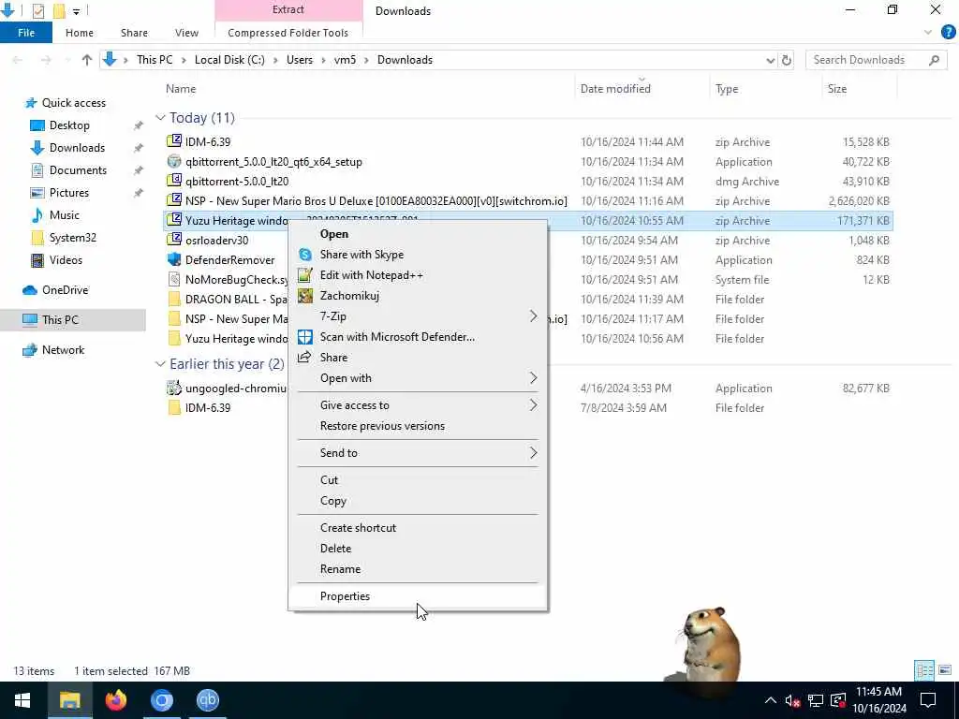Switch to the View ribbon tab
The height and width of the screenshot is (719, 959).
coord(186,33)
